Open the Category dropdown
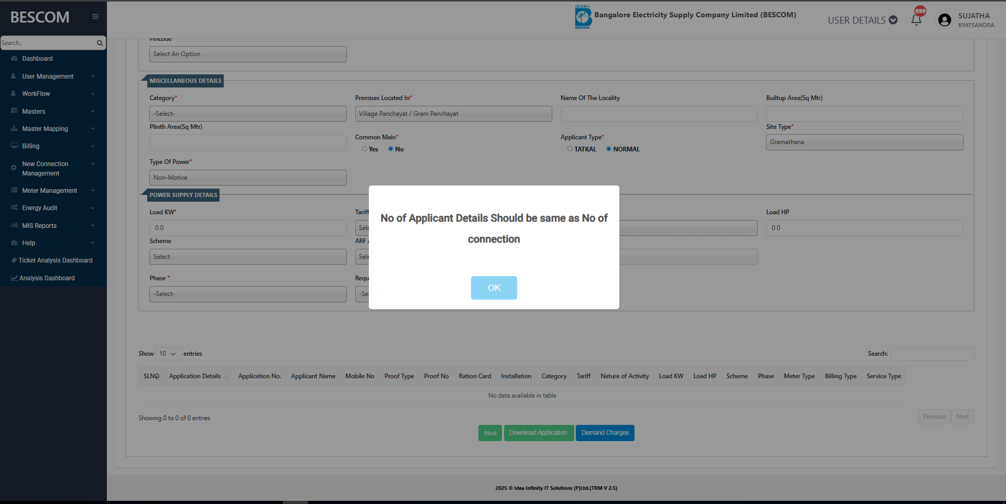Screen dimensions: 1006x504 [x=248, y=114]
